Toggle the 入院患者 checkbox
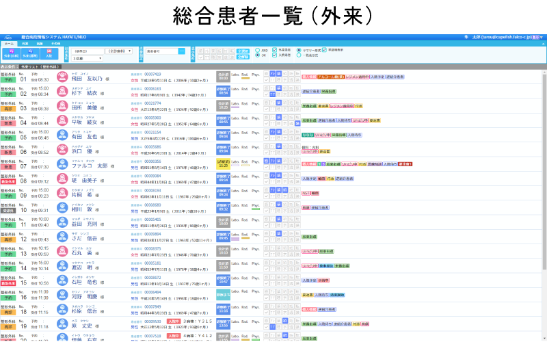The image size is (547, 342). [275, 55]
